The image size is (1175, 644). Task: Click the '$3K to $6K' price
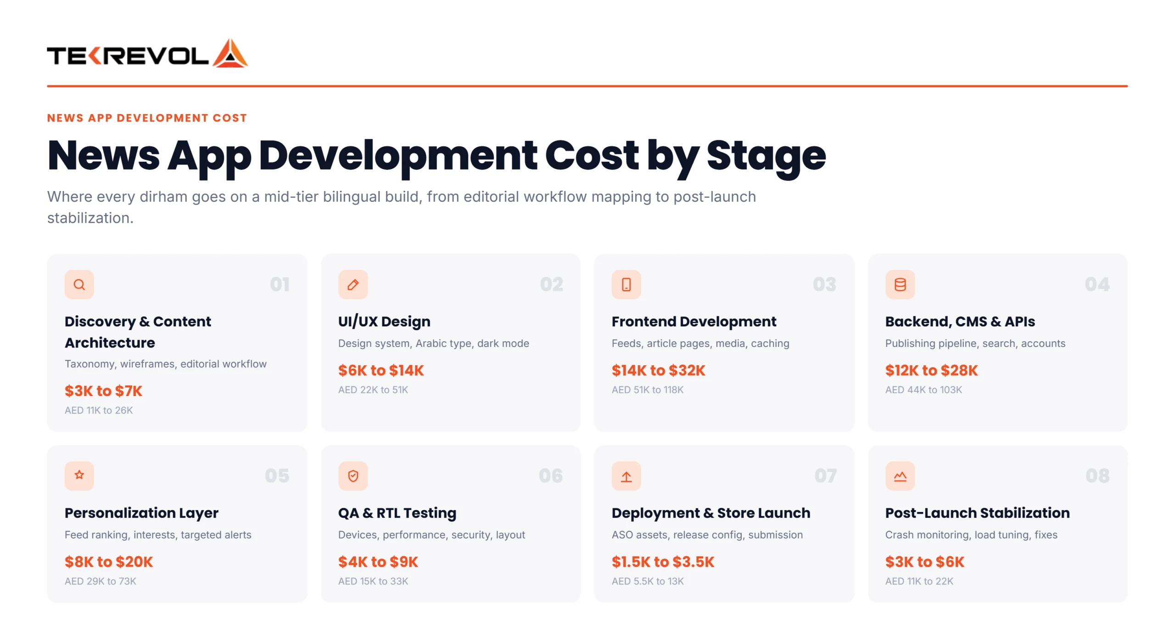(924, 561)
